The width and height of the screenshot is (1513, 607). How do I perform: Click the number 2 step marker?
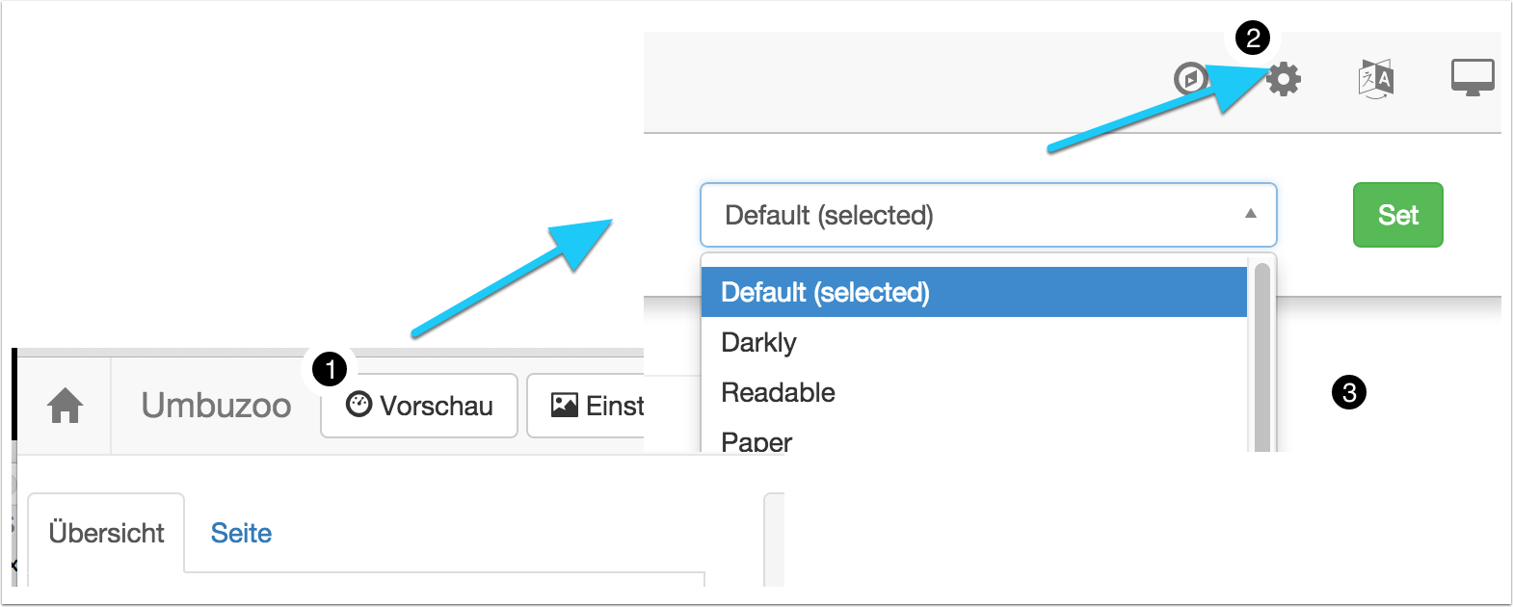coord(1253,39)
